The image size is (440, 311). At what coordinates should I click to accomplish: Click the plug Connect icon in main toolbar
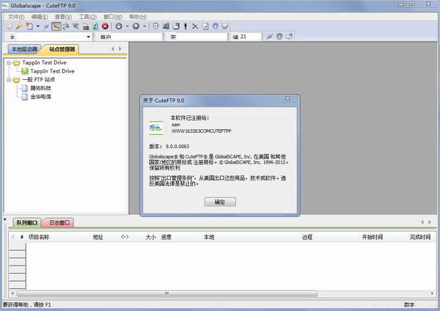47,26
